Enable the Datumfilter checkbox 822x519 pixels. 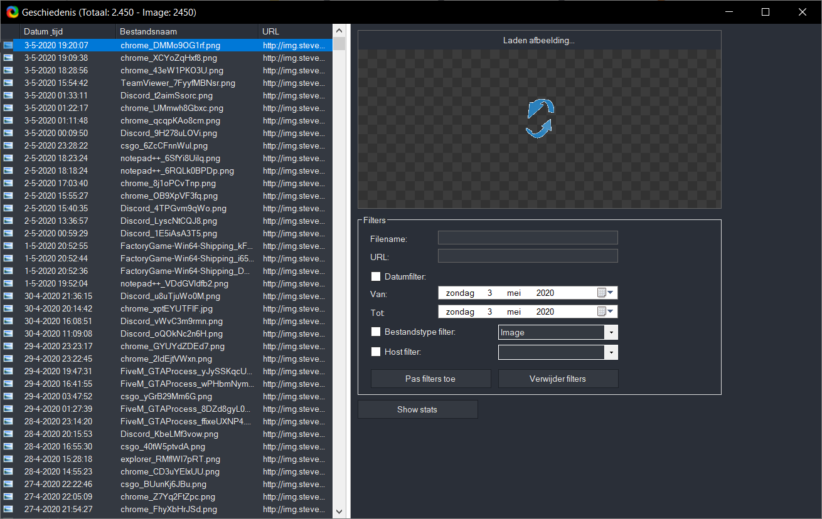(376, 276)
